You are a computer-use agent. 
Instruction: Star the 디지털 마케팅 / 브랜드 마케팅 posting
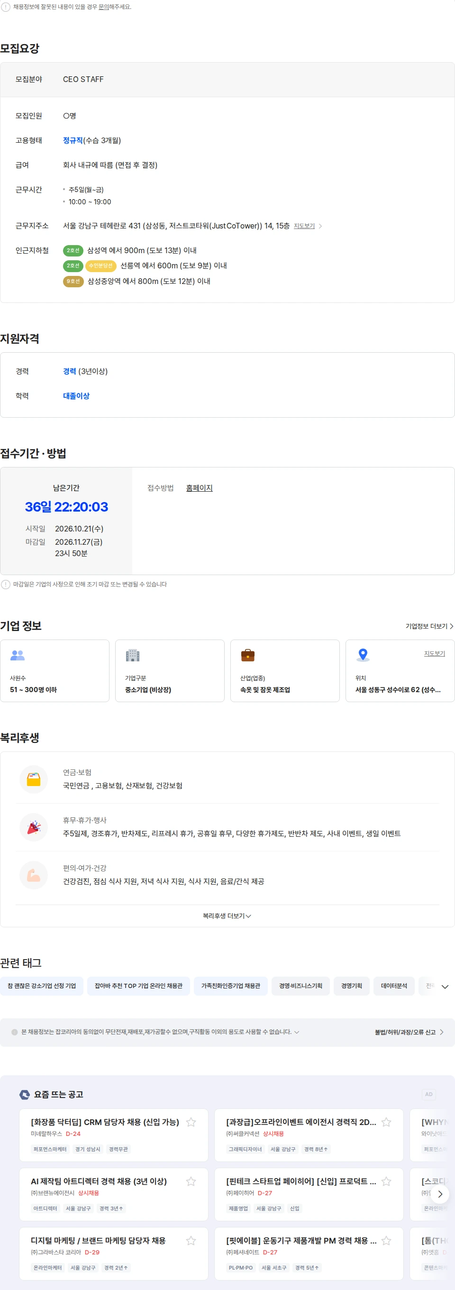click(x=191, y=1240)
